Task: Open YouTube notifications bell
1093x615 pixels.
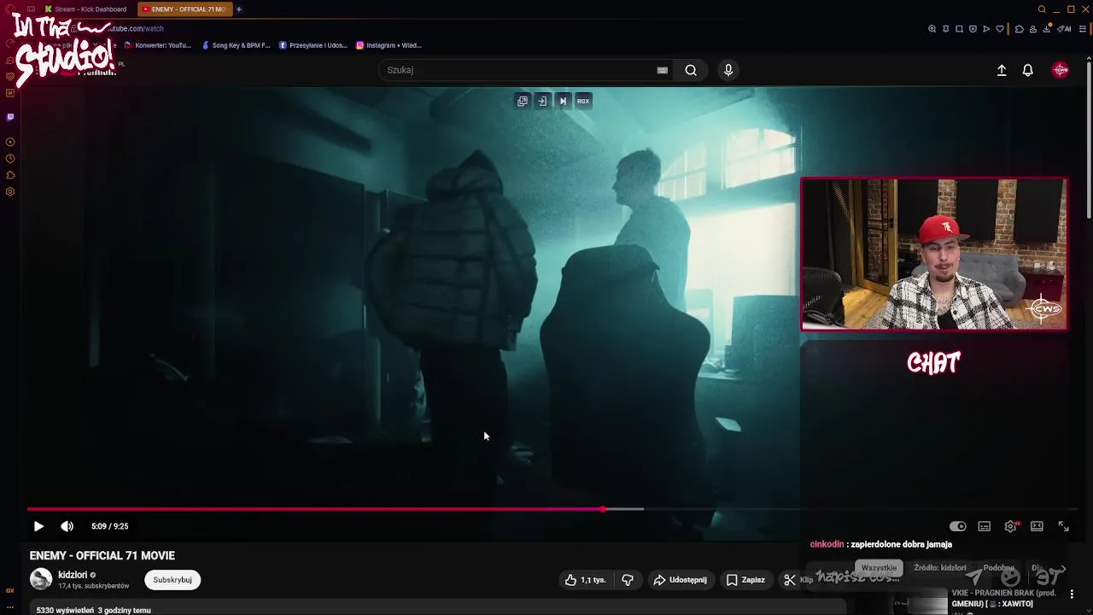Action: tap(1028, 70)
